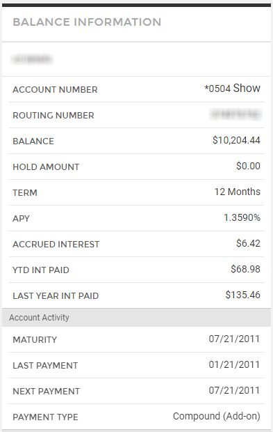Image resolution: width=273 pixels, height=432 pixels.
Task: Click the masked *0504 account number
Action: pyautogui.click(x=217, y=88)
